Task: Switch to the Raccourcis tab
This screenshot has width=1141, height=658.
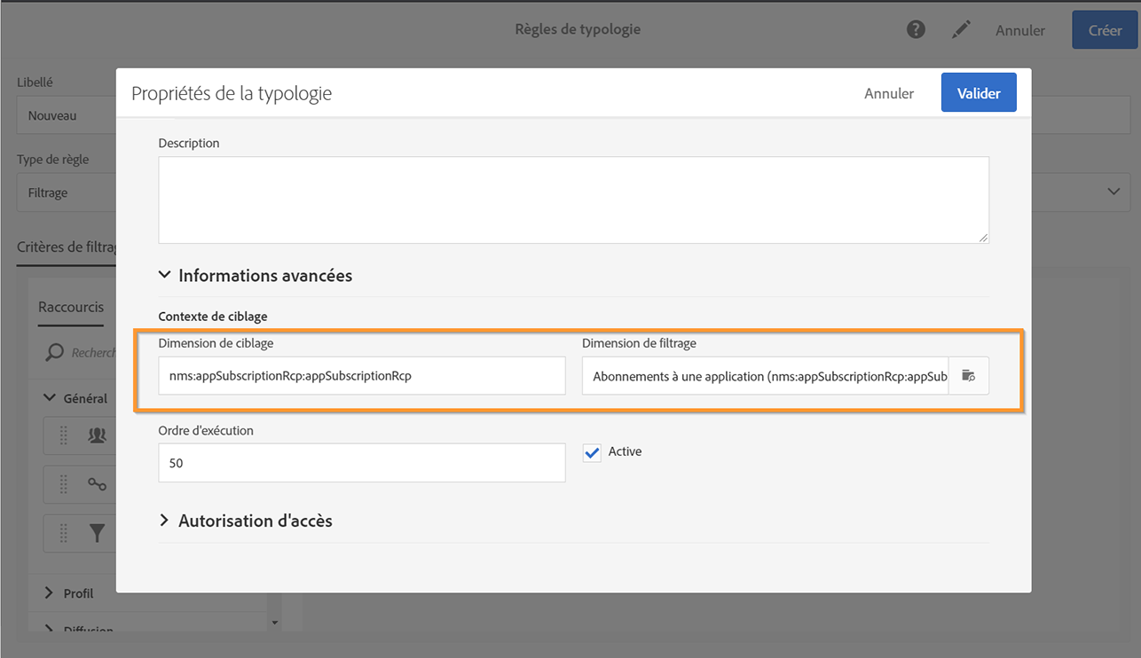Action: tap(71, 308)
